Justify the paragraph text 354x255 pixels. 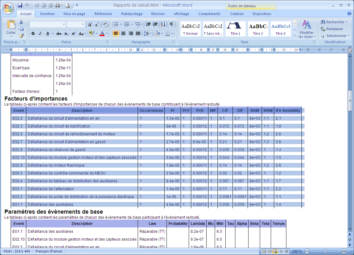[138, 34]
